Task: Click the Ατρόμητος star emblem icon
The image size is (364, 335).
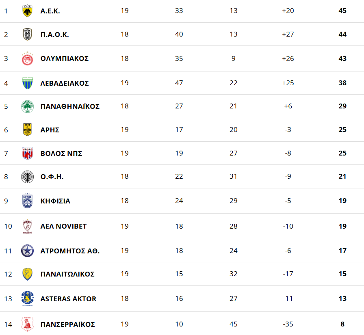Action: pos(27,251)
